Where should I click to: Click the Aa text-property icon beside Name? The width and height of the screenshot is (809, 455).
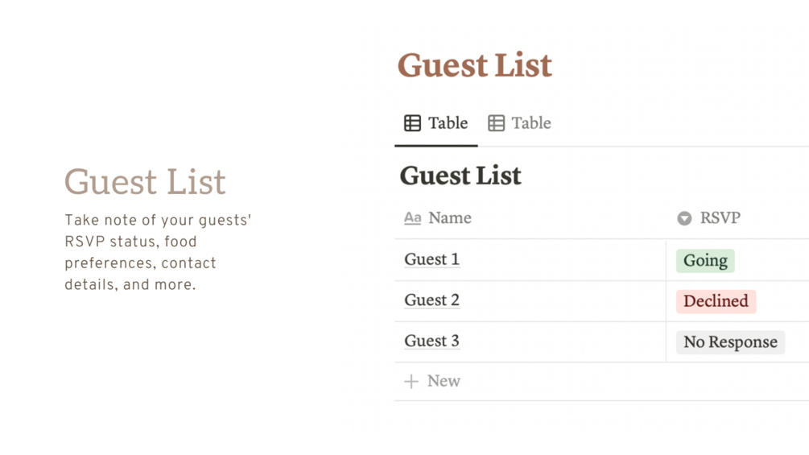[x=412, y=218]
